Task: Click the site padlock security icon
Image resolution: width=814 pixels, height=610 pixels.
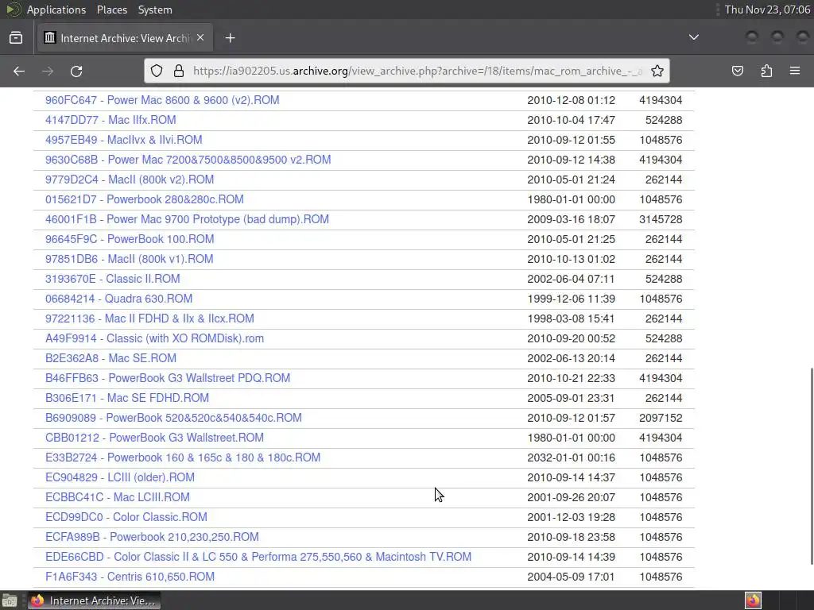Action: [x=179, y=71]
